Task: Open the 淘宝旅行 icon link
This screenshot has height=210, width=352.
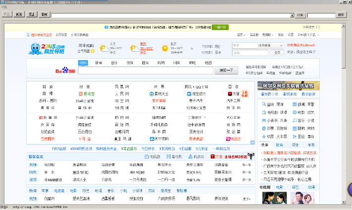Action: pos(189,93)
